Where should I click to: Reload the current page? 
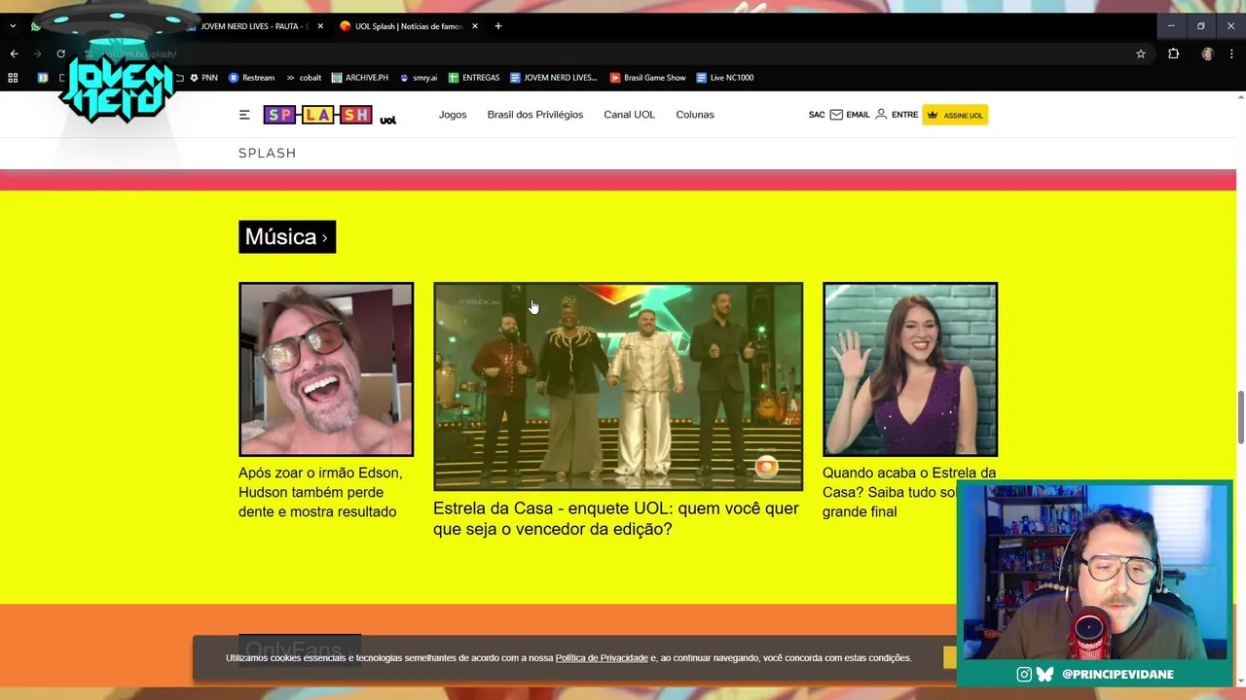(60, 53)
